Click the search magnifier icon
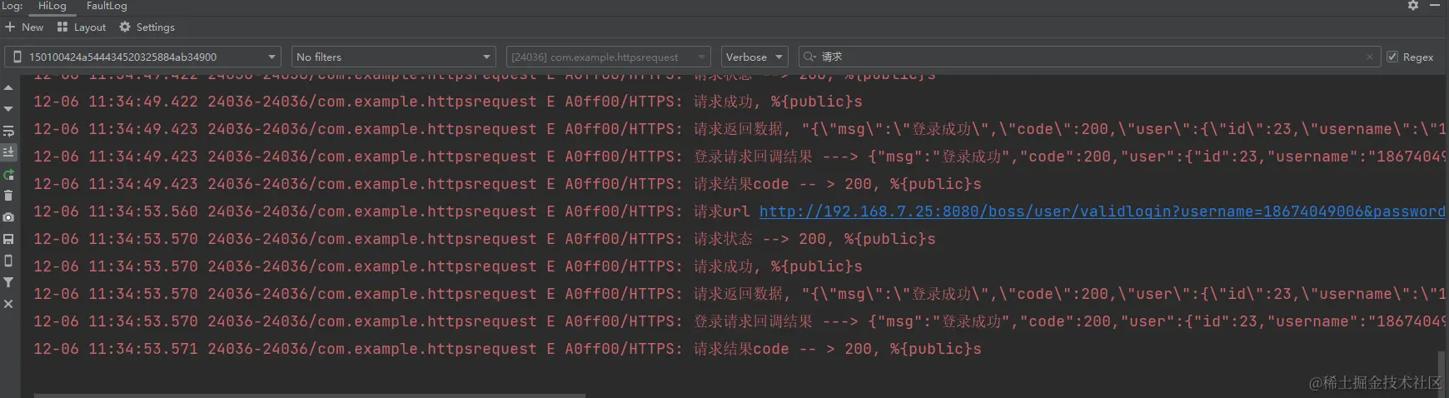Screen dimensions: 1449x398 [809, 57]
